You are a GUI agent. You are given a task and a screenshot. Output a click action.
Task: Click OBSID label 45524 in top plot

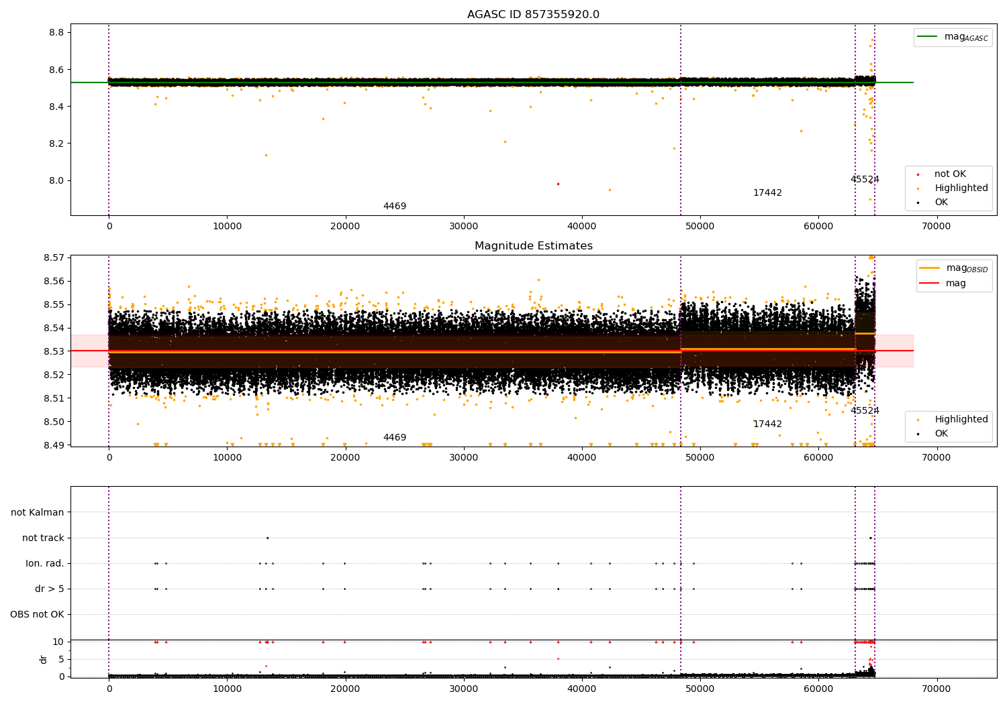pos(865,180)
